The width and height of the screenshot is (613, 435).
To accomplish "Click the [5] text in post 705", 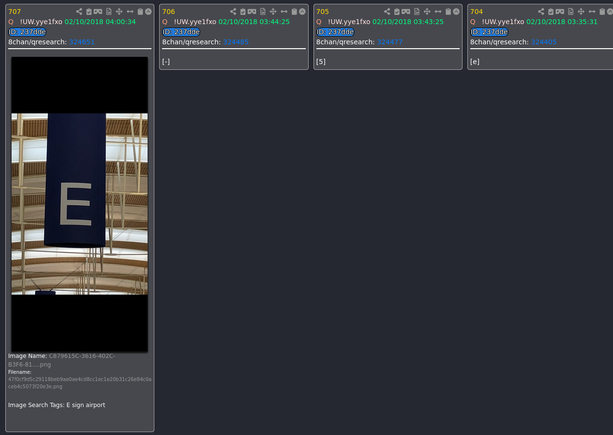I will point(321,62).
